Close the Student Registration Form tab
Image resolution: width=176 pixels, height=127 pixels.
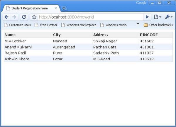point(56,8)
